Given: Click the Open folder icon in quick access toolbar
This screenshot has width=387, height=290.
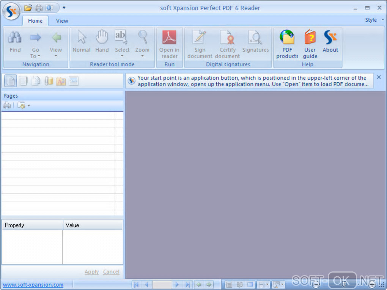Looking at the screenshot, I should click(28, 8).
